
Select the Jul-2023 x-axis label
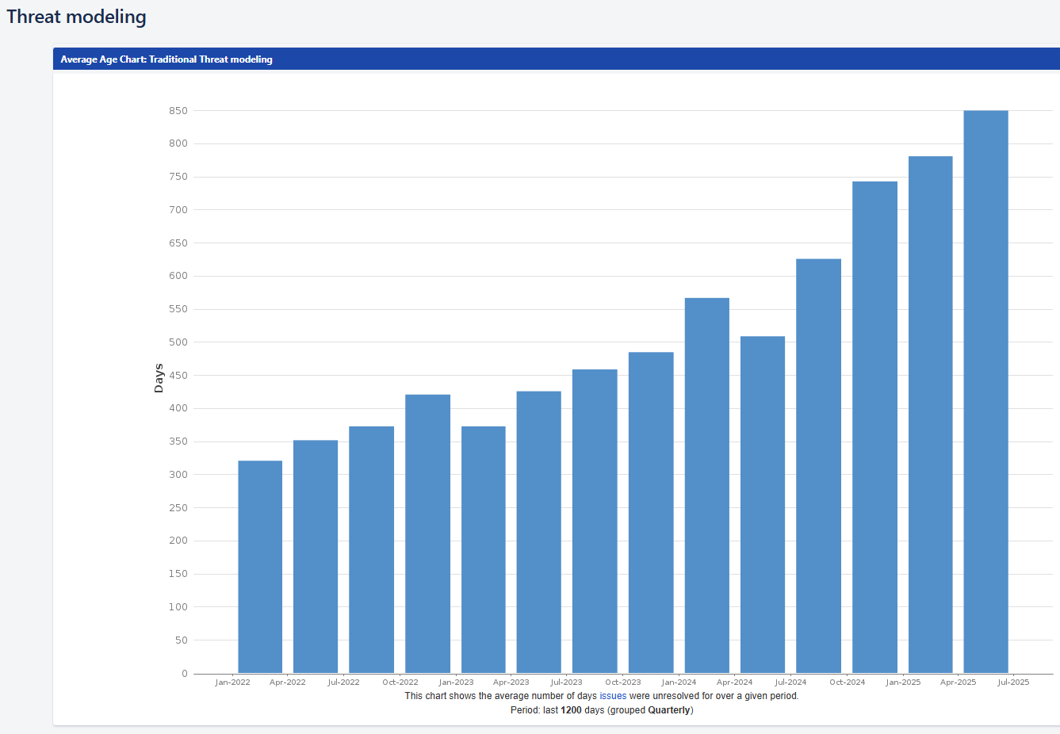tap(566, 682)
